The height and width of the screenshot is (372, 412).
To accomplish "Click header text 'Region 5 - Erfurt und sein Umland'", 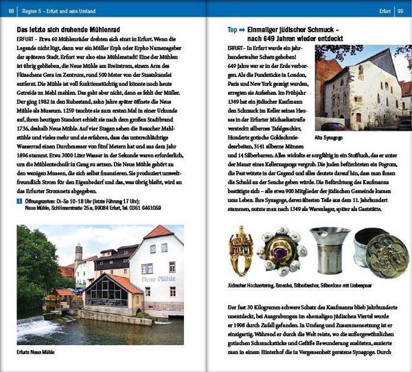I will (x=59, y=11).
